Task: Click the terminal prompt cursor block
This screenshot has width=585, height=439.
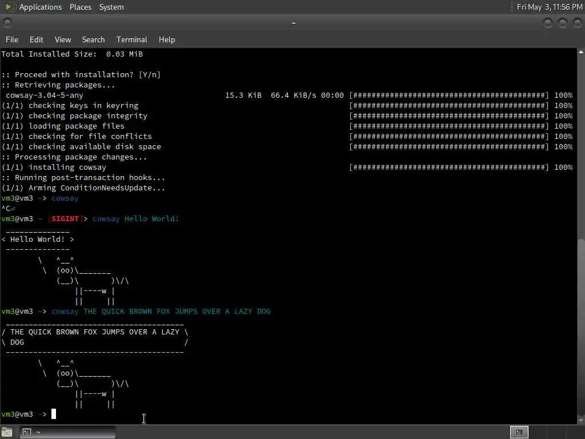Action: (54, 414)
